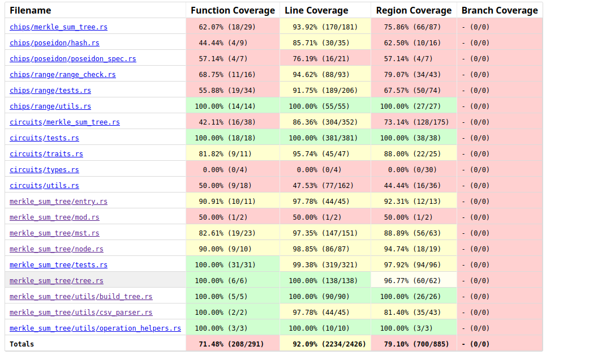Select the 76.19% (16/21) line coverage cell

click(x=325, y=59)
